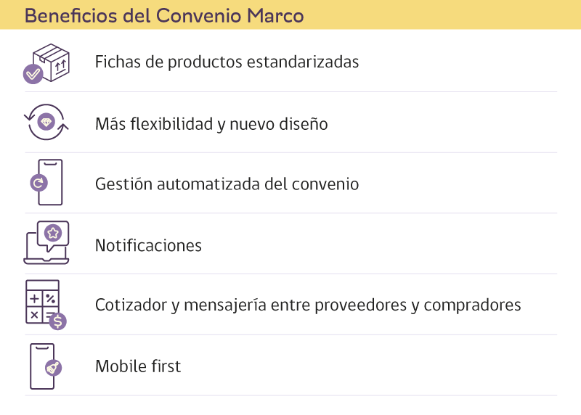Click the phone with refresh icon
581x415 pixels.
point(46,182)
